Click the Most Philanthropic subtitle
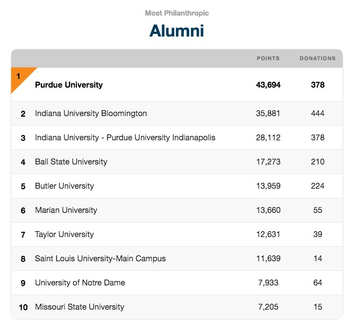 click(x=177, y=13)
